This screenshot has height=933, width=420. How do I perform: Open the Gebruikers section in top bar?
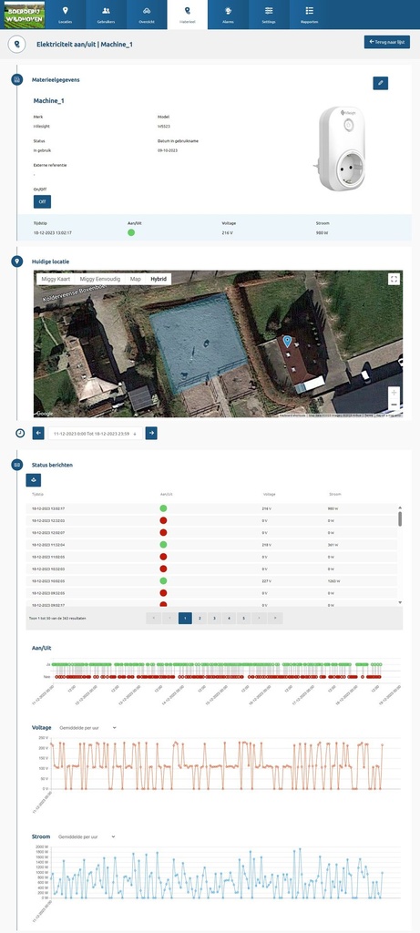(x=106, y=15)
